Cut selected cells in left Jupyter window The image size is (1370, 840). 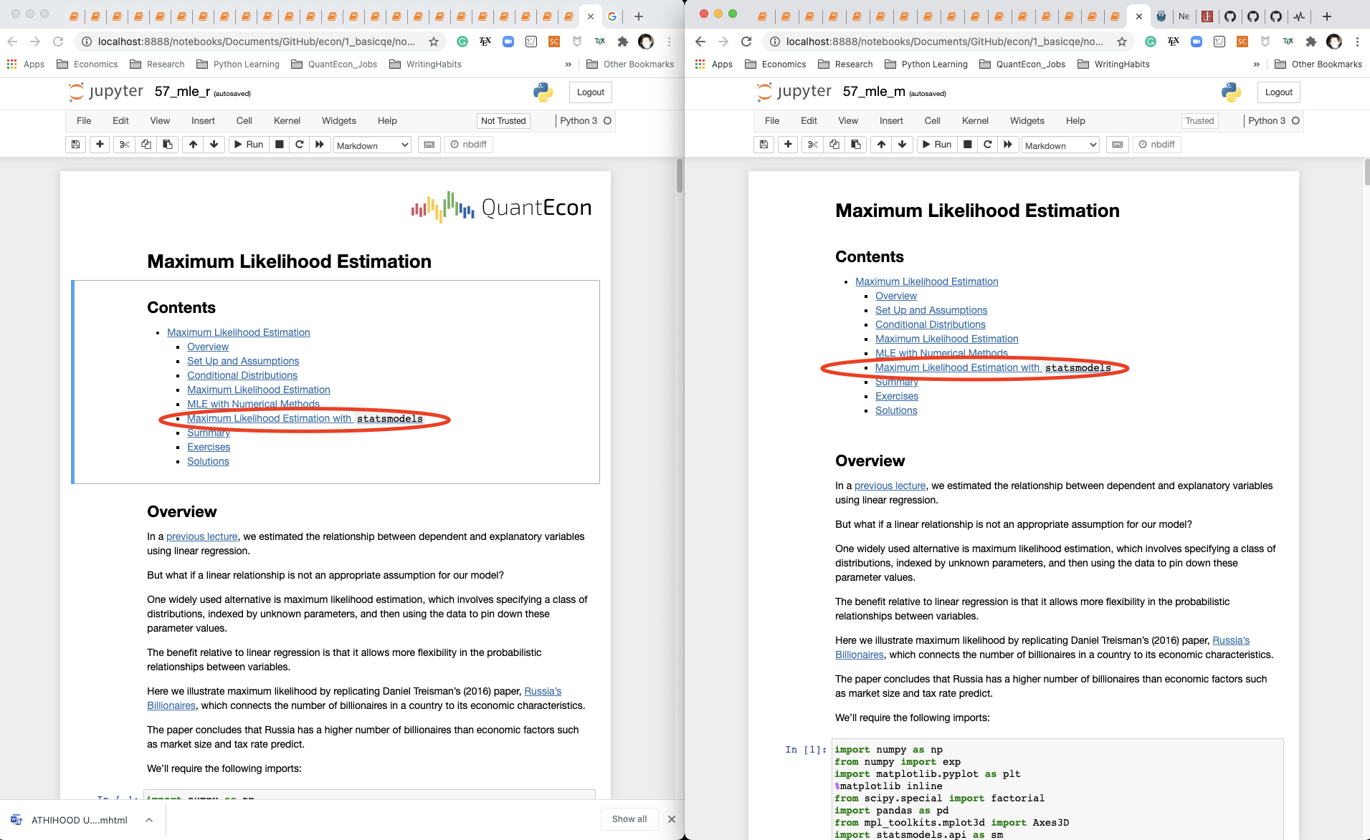124,145
